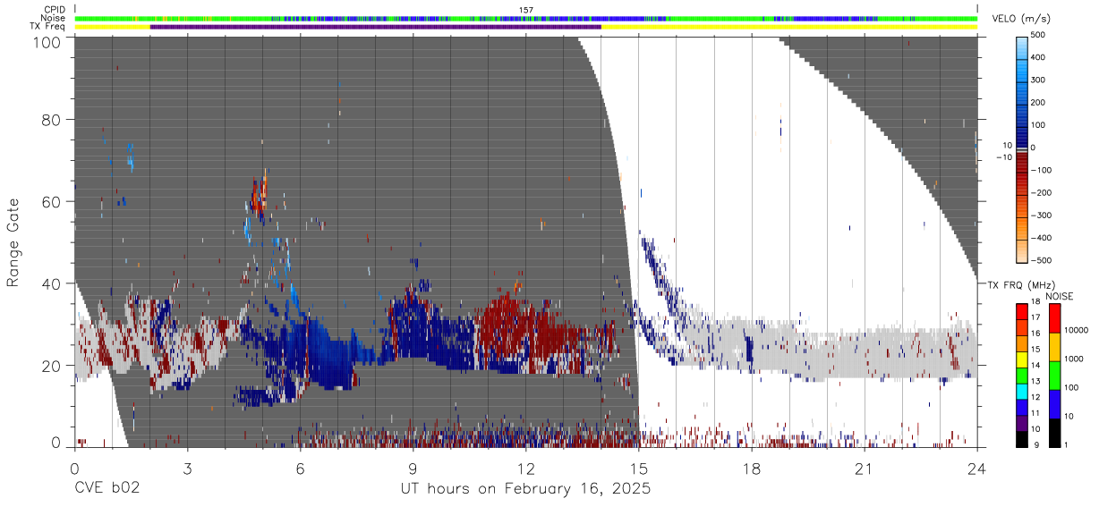The height and width of the screenshot is (507, 1099).
Task: Click the CPID label at top left
Action: pyautogui.click(x=54, y=10)
